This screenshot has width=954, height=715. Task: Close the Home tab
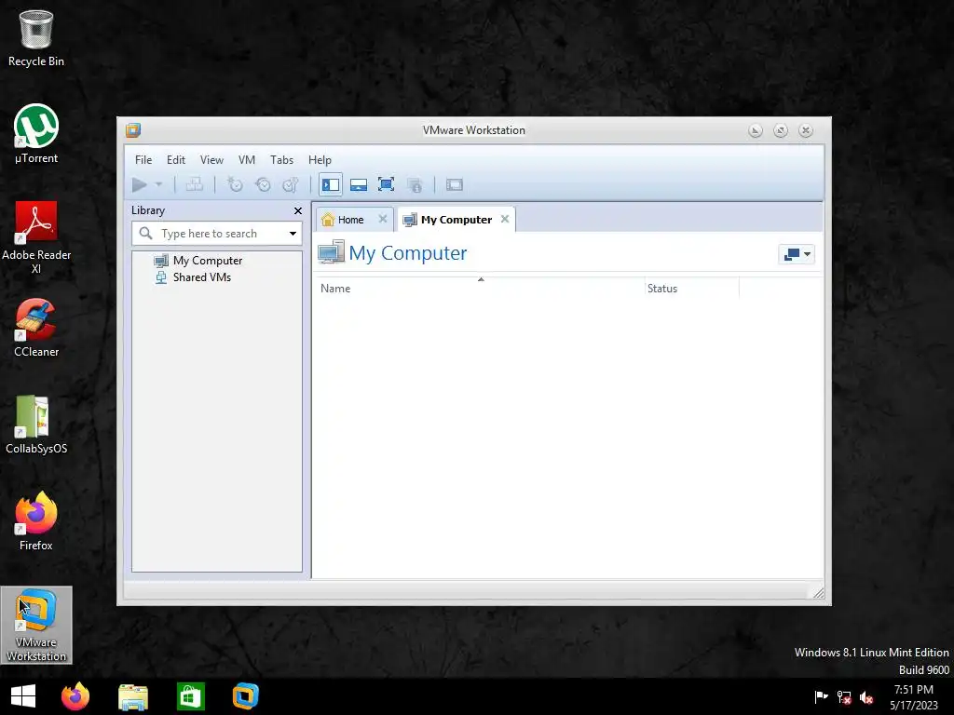383,219
